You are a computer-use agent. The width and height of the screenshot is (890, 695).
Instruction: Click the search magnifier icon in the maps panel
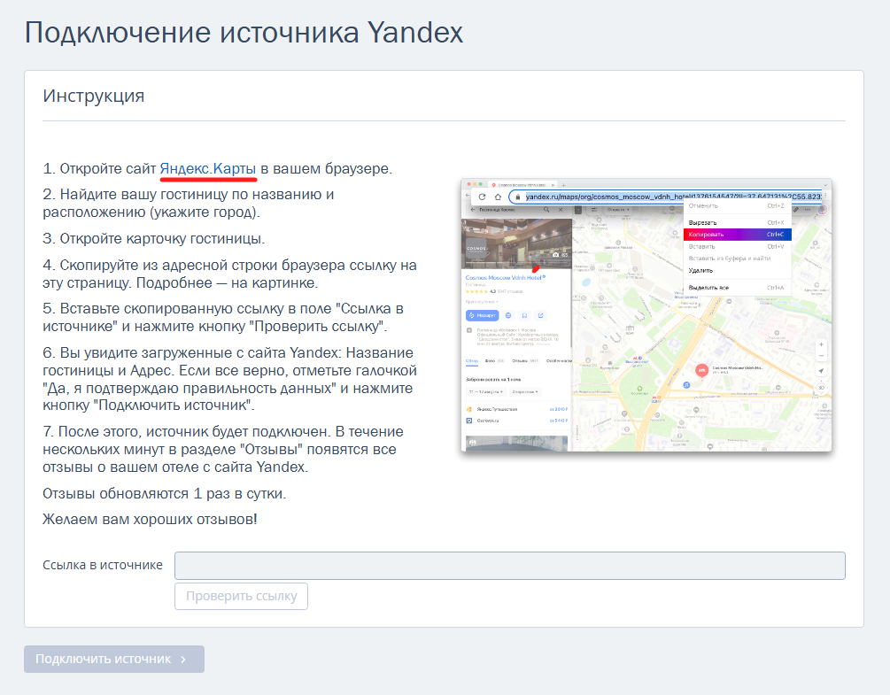pos(546,210)
